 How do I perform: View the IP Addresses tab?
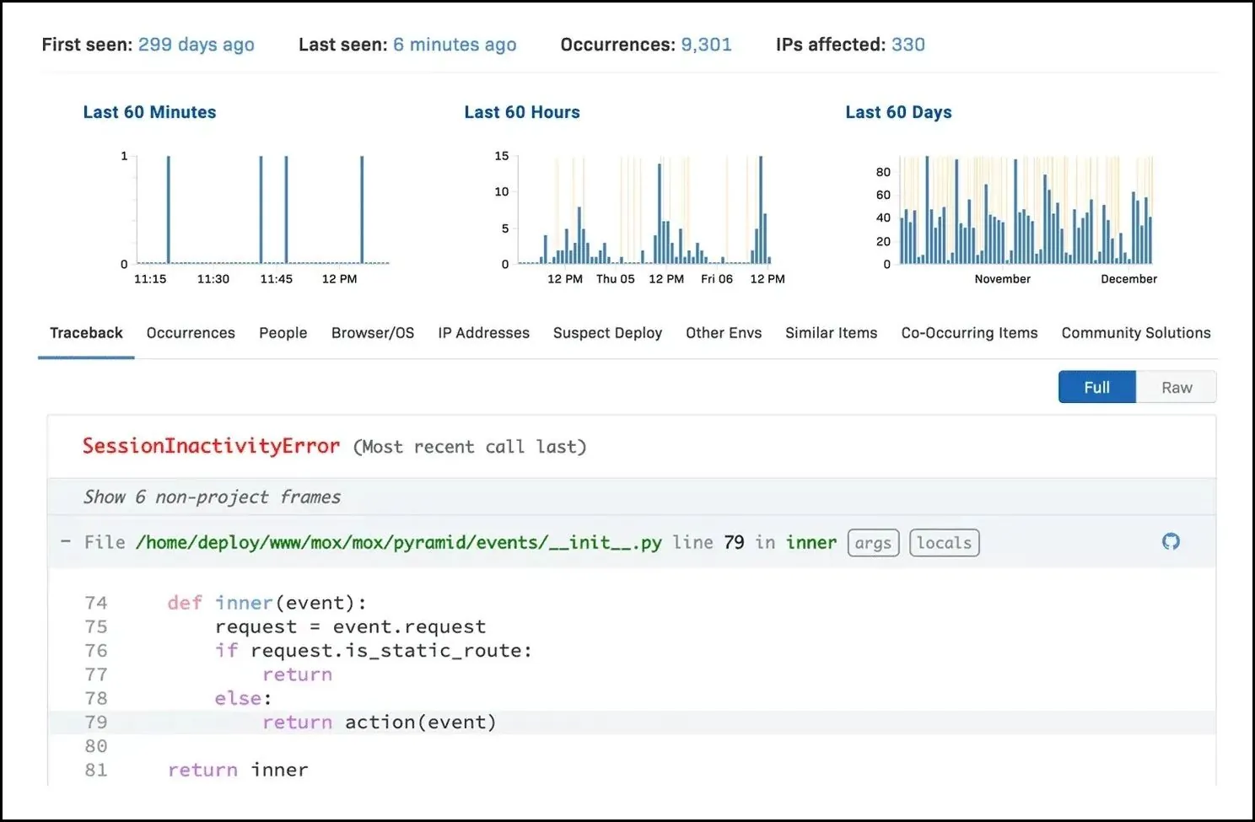(484, 333)
